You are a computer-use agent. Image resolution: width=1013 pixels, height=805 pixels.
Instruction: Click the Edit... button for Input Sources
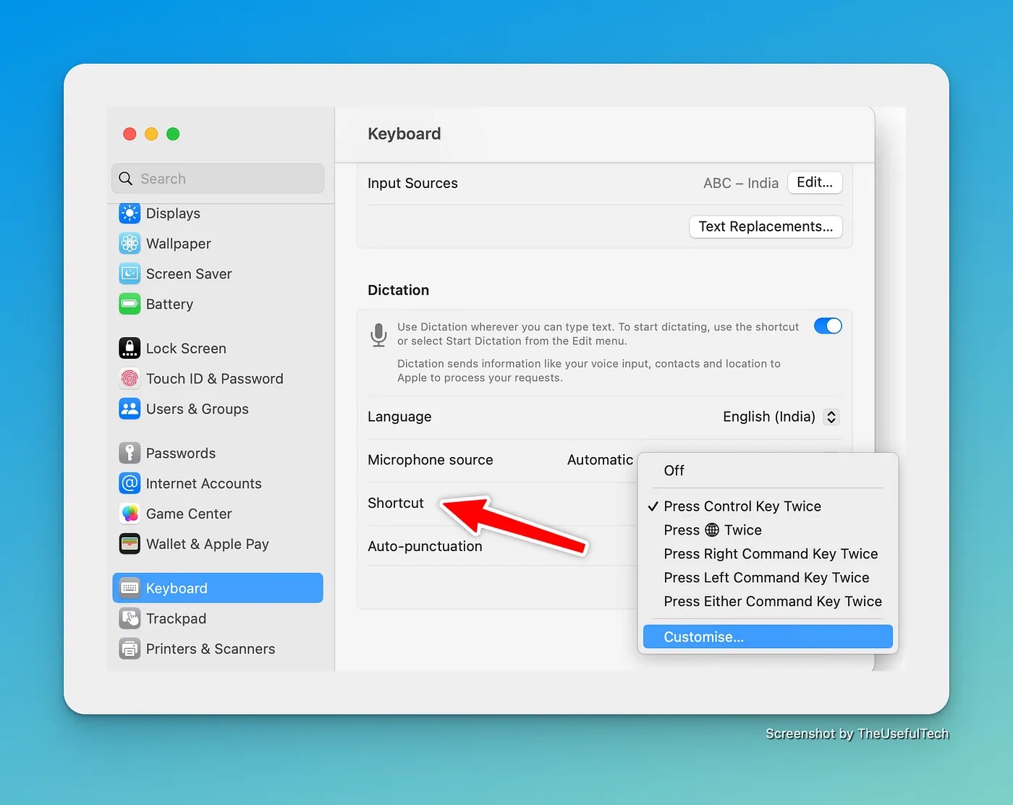(815, 183)
